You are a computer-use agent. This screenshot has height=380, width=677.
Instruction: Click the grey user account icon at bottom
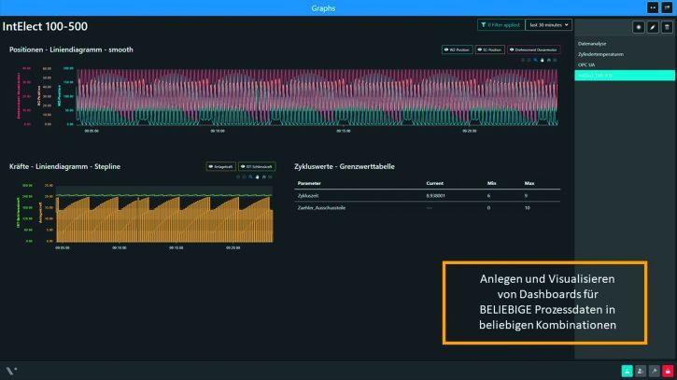coord(641,371)
